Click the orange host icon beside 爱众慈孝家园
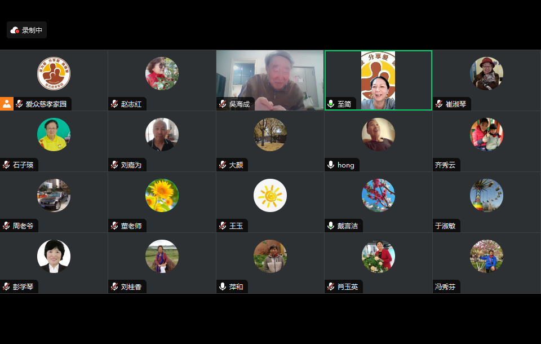This screenshot has height=344, width=541. [x=7, y=104]
